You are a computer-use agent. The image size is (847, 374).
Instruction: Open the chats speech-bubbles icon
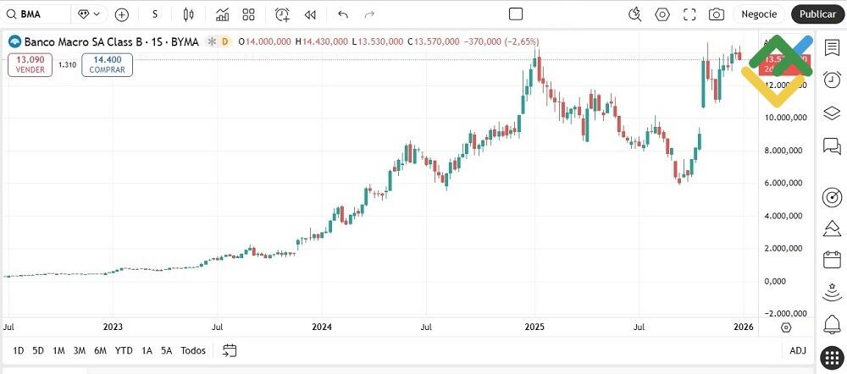pyautogui.click(x=832, y=146)
